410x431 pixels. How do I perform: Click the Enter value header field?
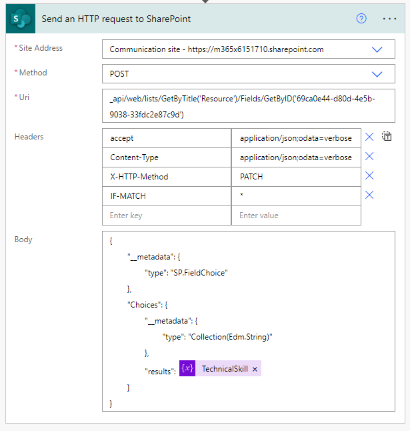pos(296,215)
